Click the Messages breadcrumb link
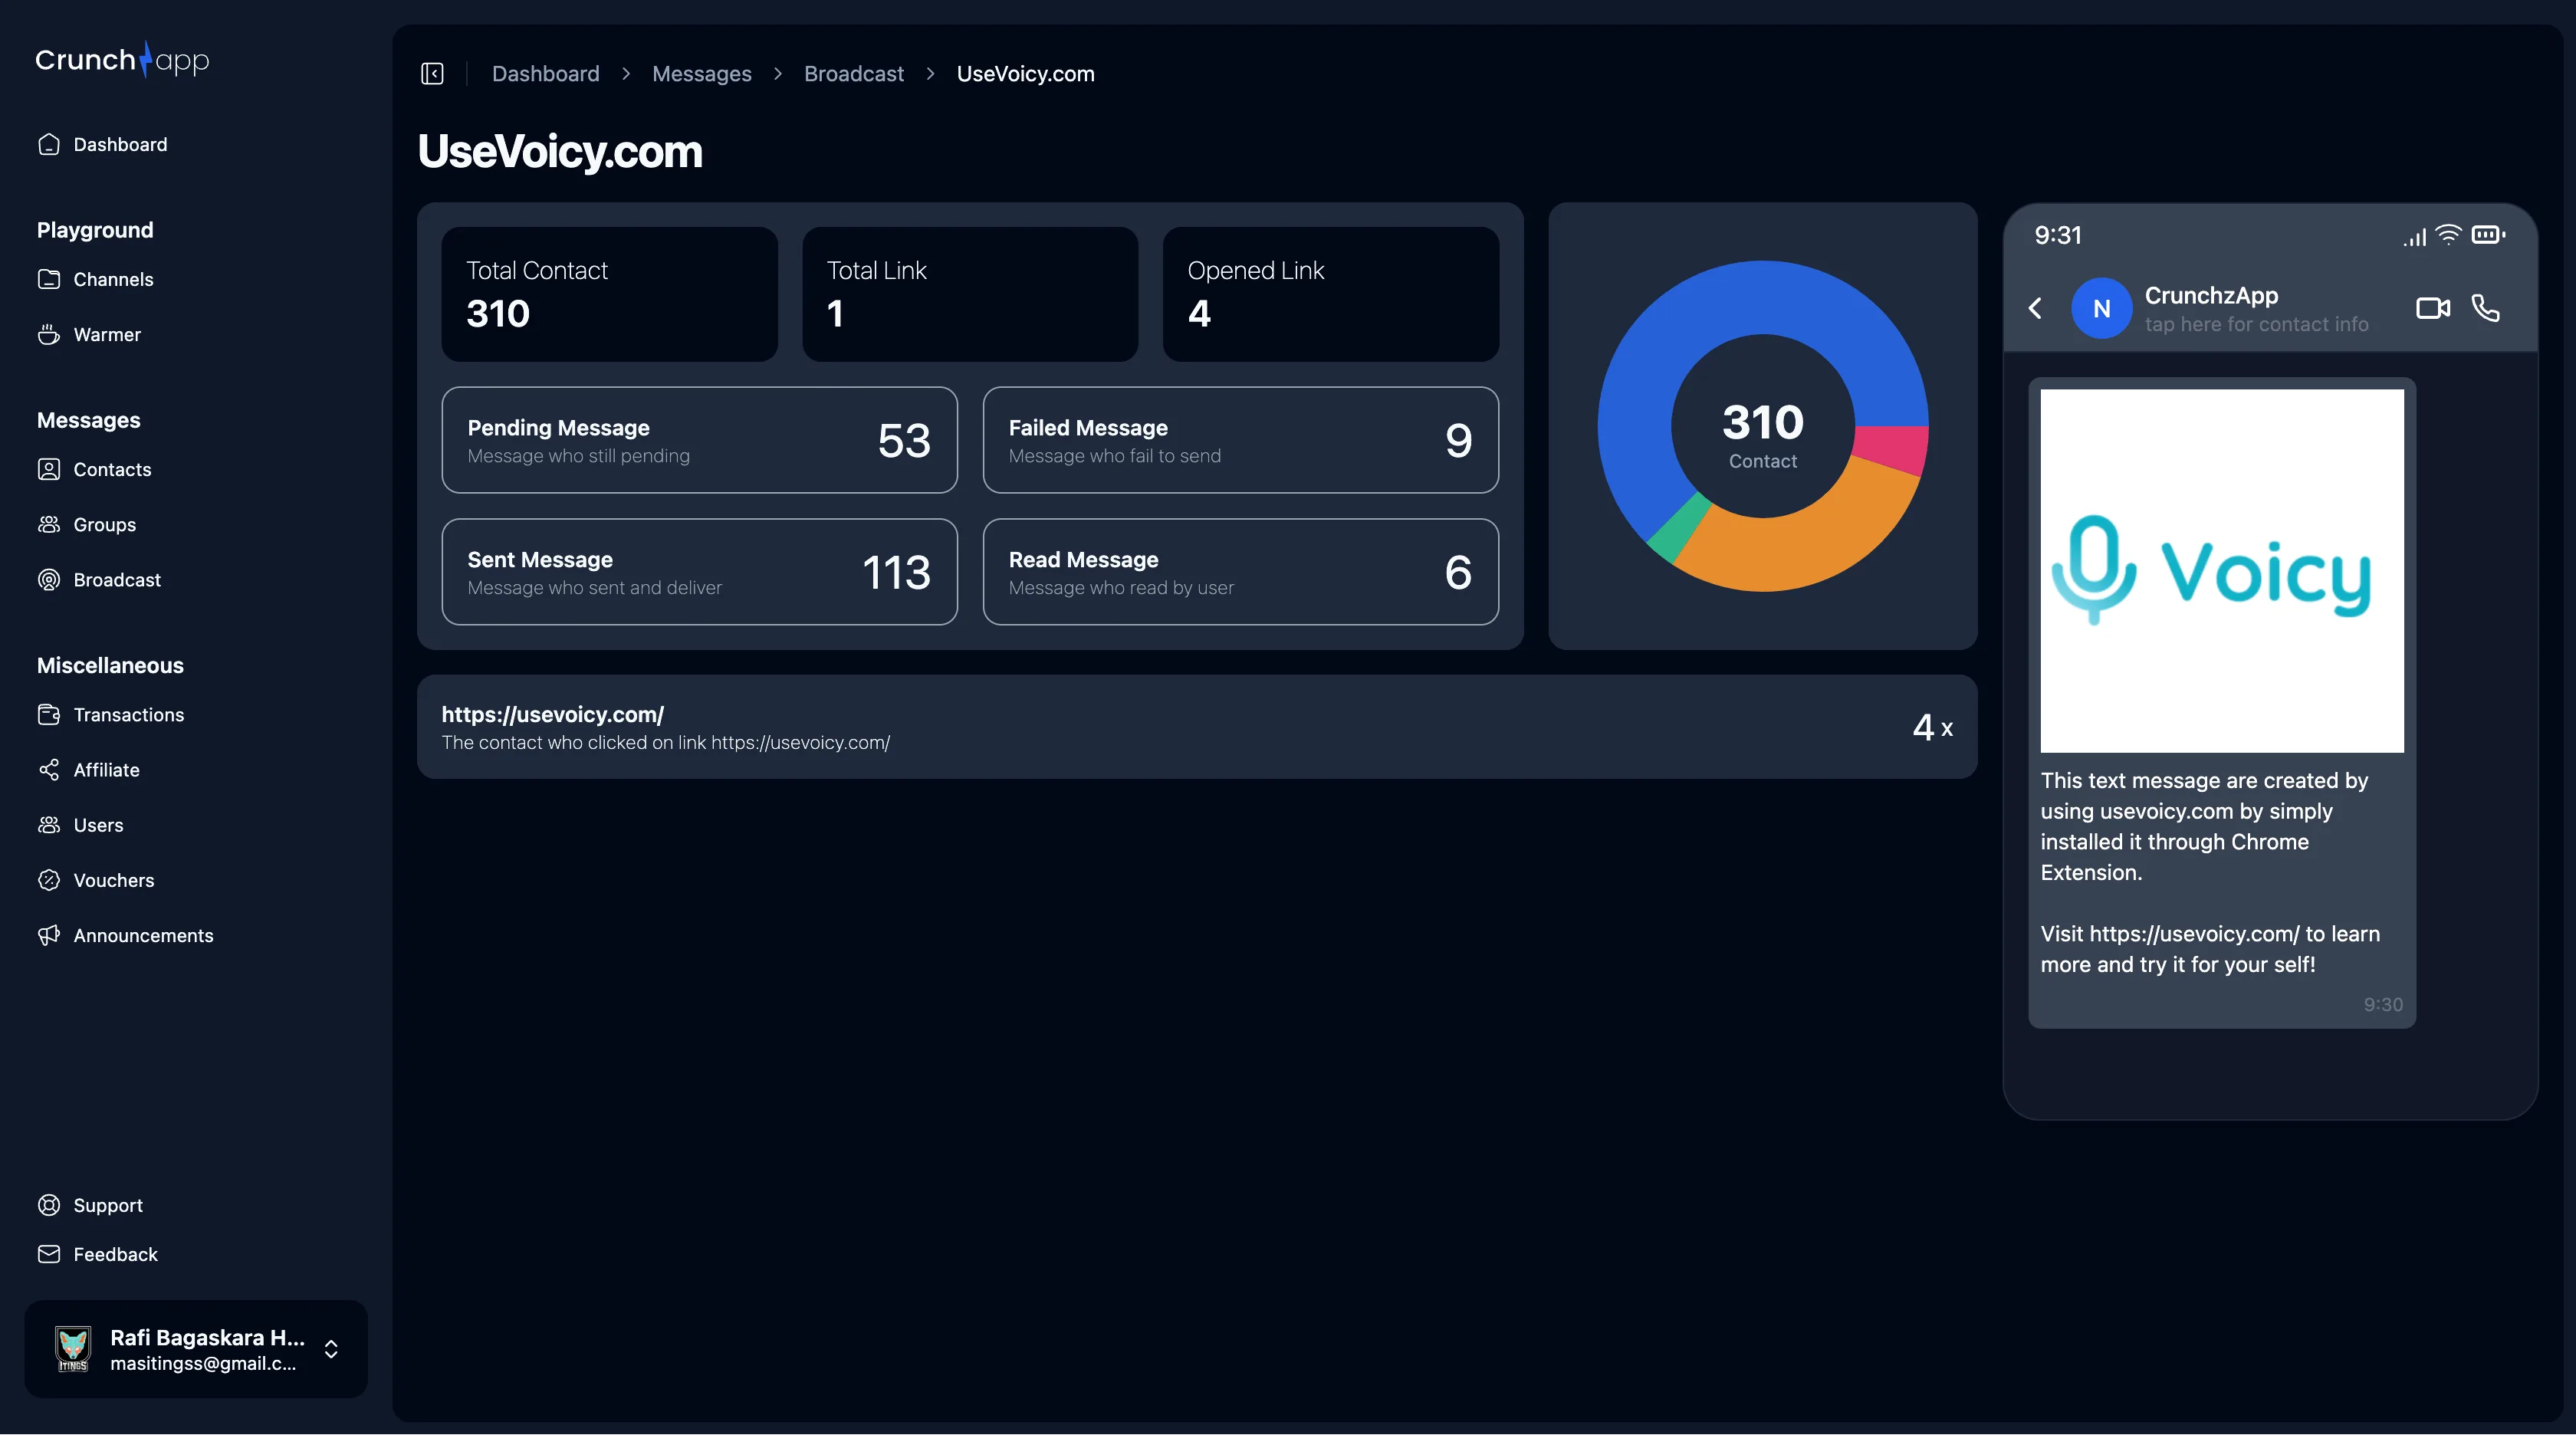The image size is (2576, 1435). 701,74
